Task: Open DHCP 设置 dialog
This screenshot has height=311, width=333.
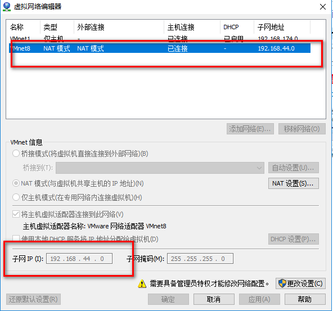Action: [x=294, y=239]
